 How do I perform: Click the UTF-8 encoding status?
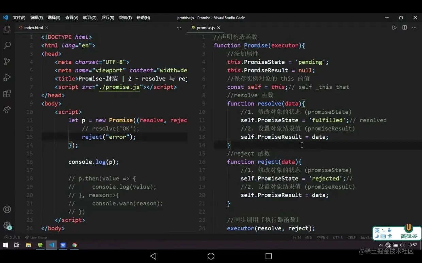click(338, 238)
